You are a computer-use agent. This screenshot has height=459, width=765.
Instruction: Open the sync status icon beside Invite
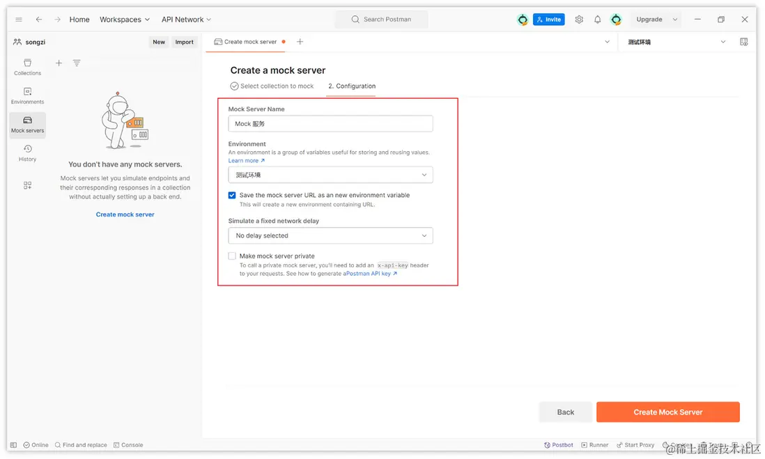coord(523,20)
